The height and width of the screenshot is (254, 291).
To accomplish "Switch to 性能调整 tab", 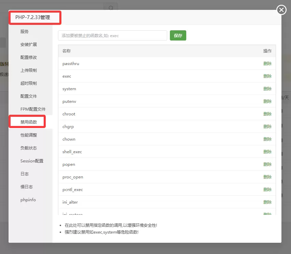I will [x=29, y=135].
